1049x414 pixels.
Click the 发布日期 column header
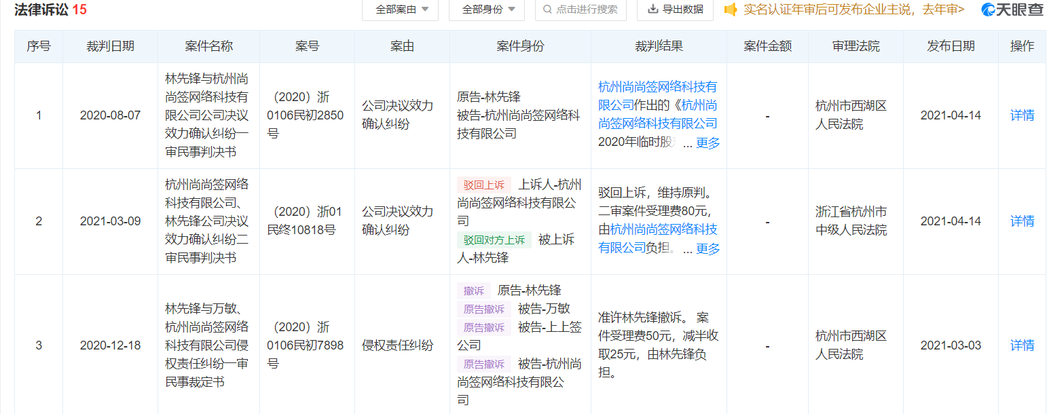tap(950, 46)
